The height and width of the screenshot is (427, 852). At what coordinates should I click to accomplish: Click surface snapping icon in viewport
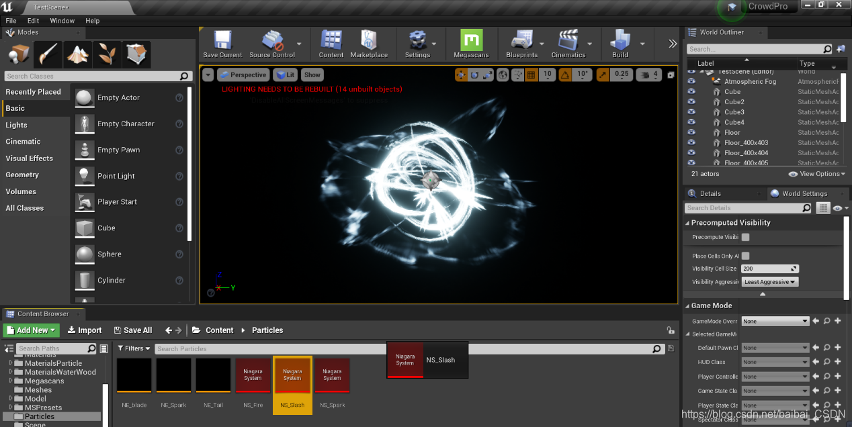tap(517, 75)
